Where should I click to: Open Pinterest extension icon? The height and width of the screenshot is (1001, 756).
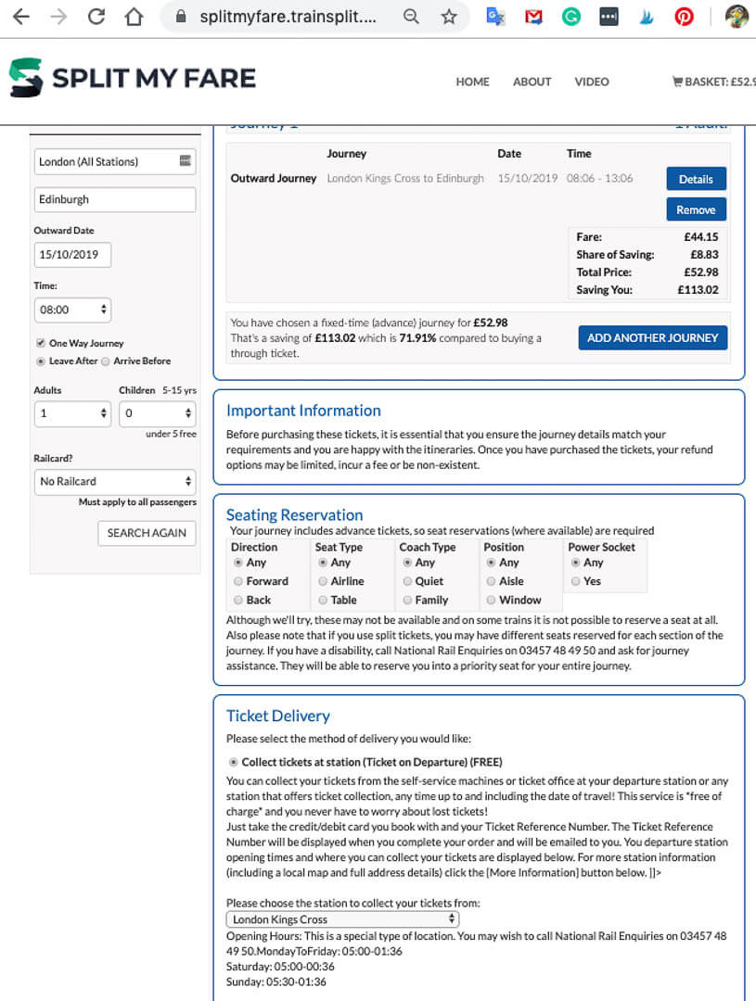(x=684, y=17)
